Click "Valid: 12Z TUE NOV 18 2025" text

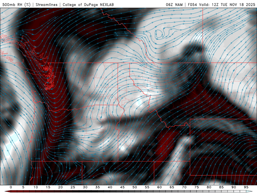[x=227, y=5]
